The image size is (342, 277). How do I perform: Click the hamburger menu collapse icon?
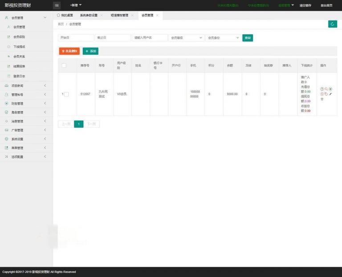point(57,5)
